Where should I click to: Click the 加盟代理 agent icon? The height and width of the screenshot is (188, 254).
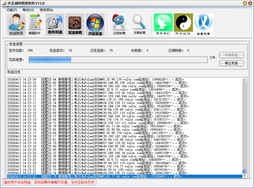[203, 25]
